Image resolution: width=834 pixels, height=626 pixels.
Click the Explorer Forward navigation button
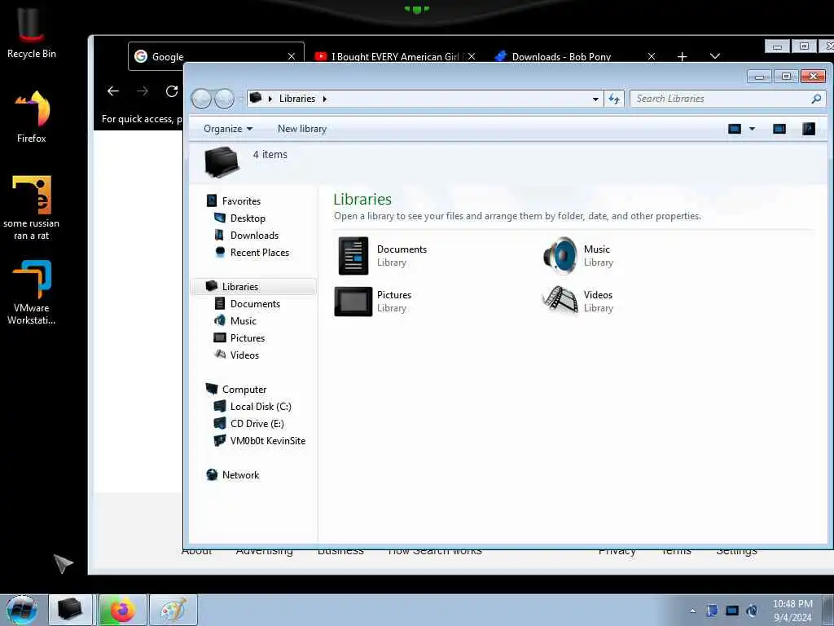(x=225, y=99)
